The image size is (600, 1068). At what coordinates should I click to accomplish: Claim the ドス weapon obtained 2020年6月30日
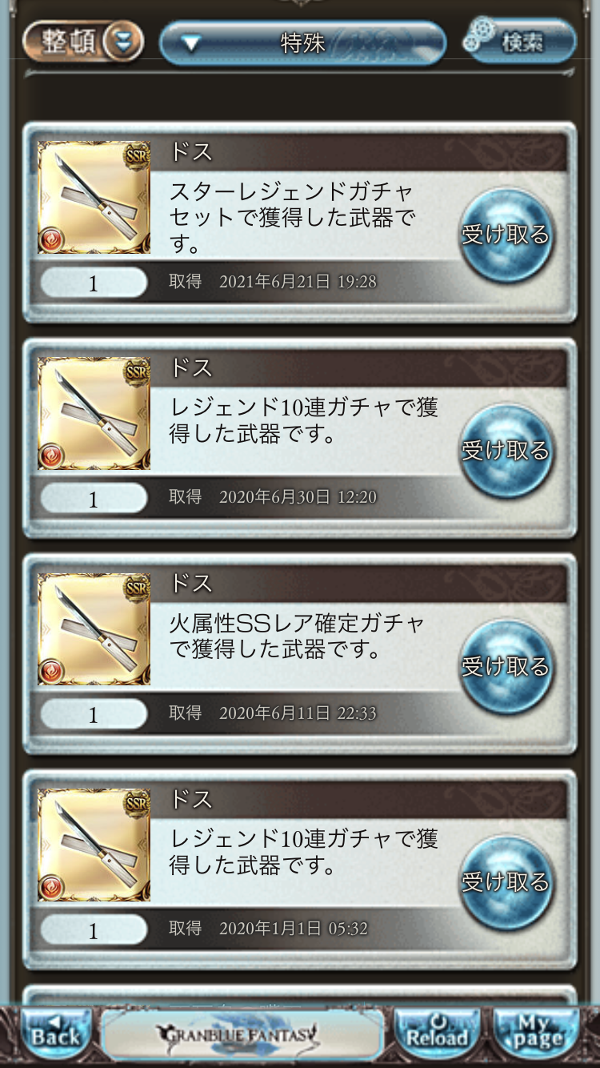[506, 451]
